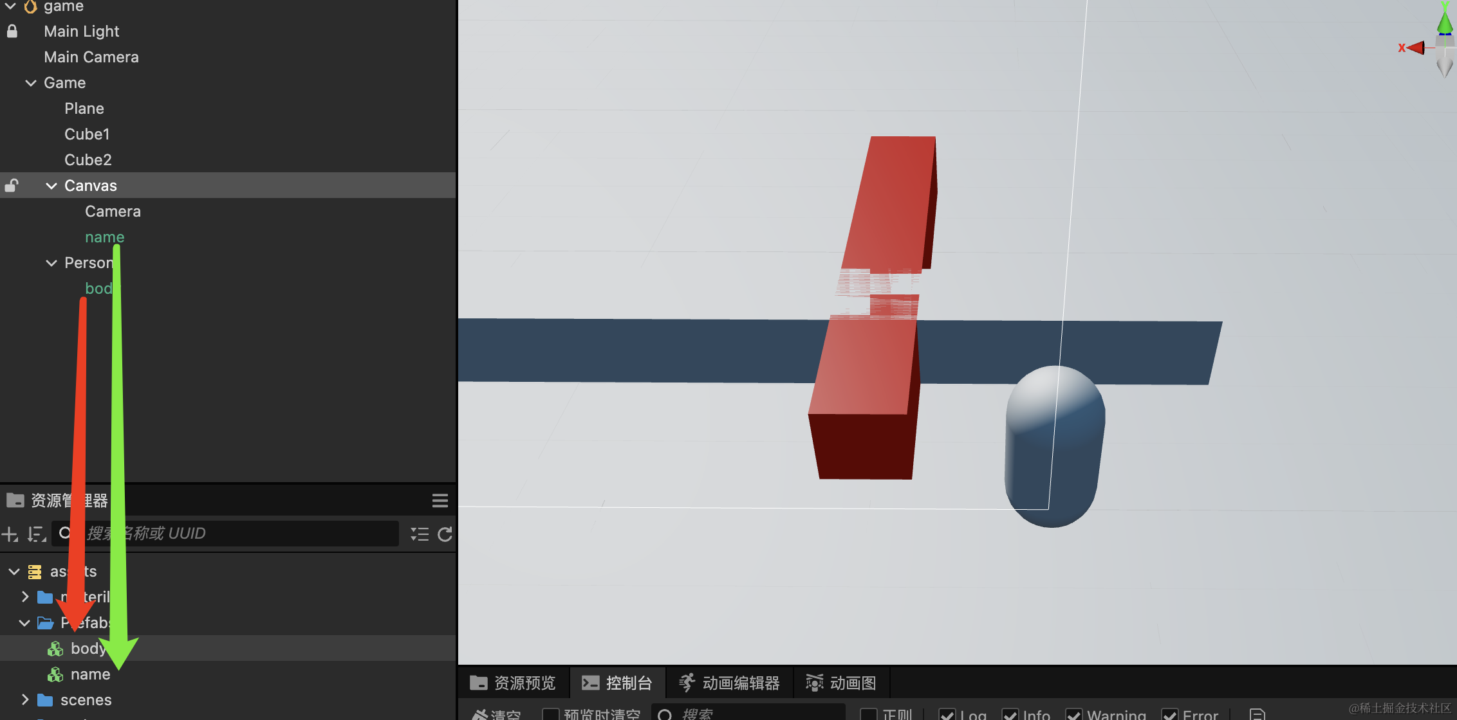The width and height of the screenshot is (1457, 720).
Task: Click the red X axis gizmo cone
Action: [1416, 48]
